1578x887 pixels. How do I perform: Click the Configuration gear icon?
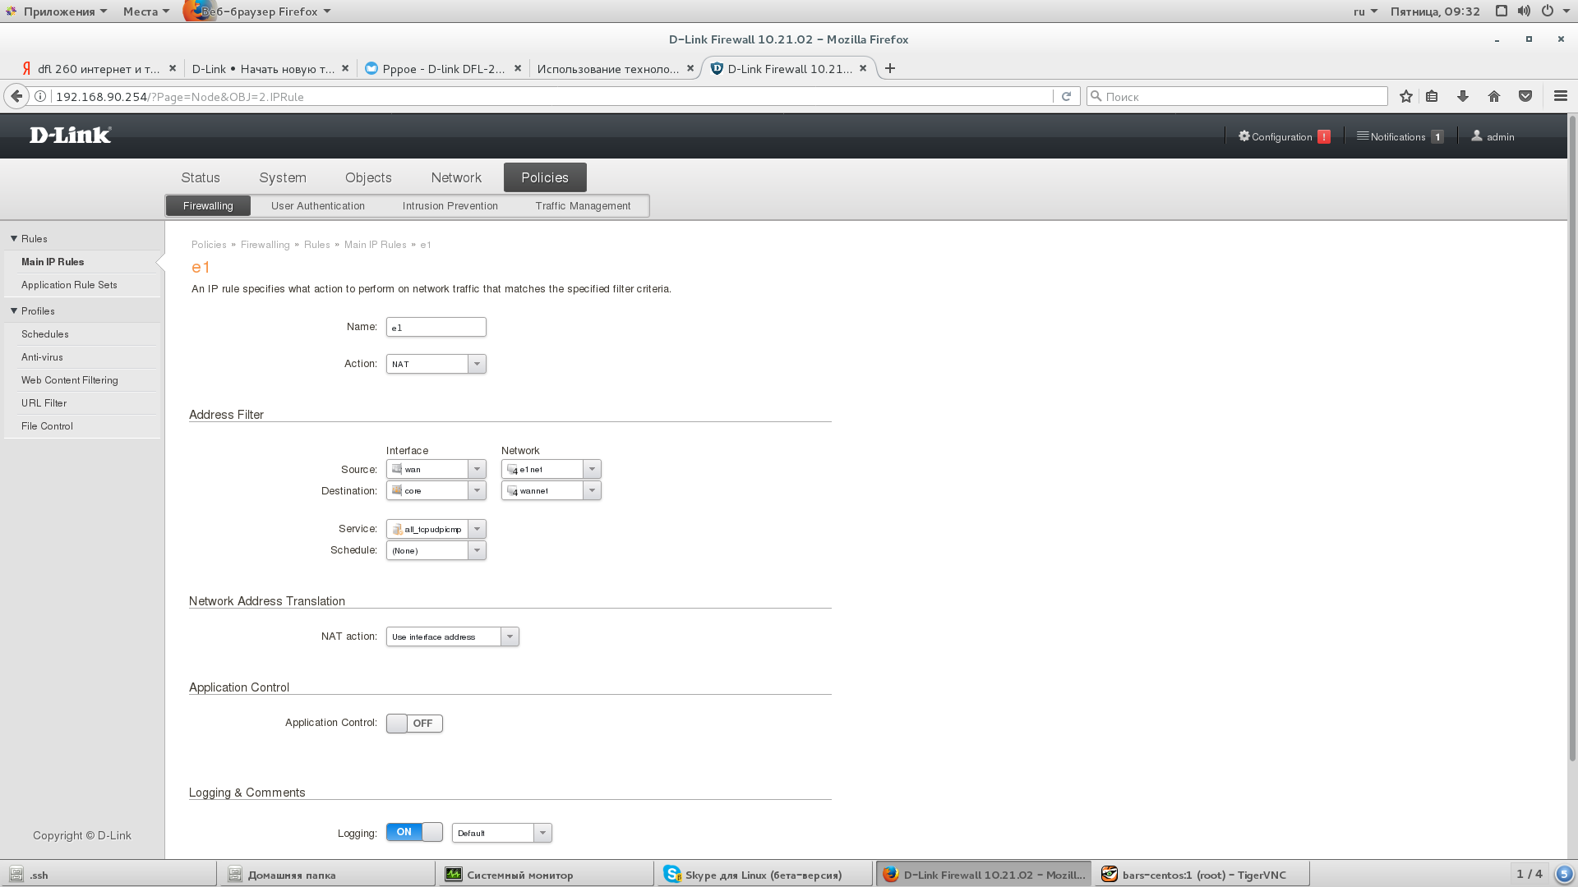(1243, 136)
